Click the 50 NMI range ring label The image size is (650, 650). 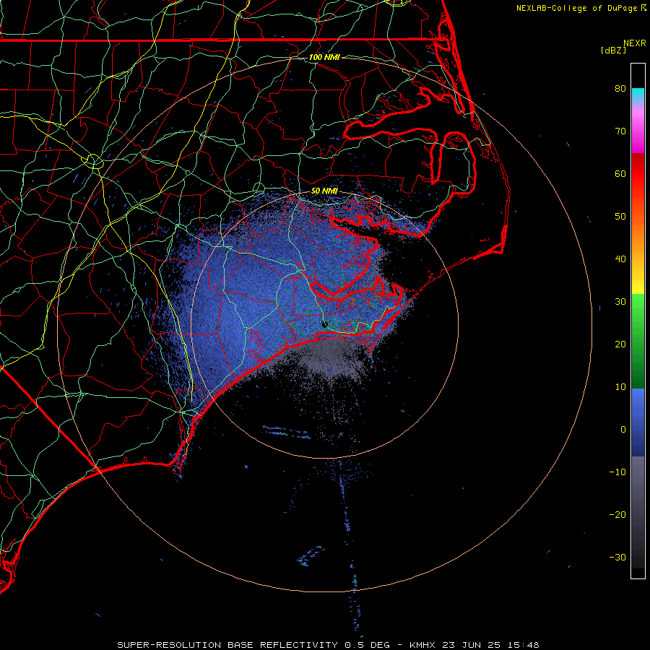324,191
